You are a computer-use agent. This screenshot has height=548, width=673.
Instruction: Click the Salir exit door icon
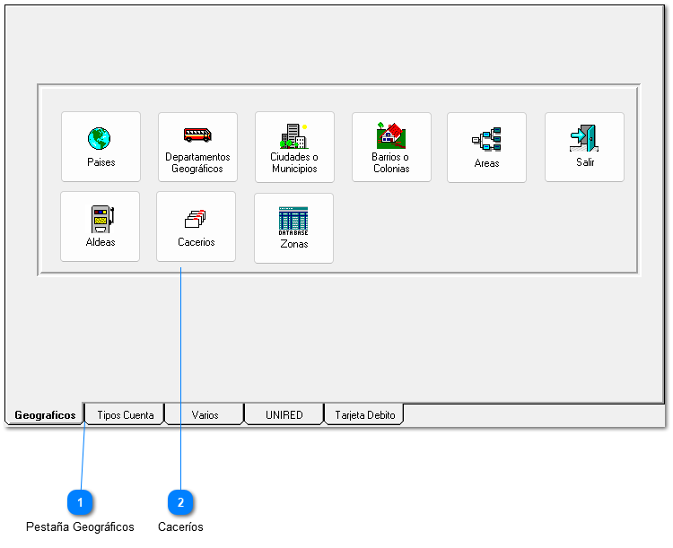pyautogui.click(x=584, y=139)
